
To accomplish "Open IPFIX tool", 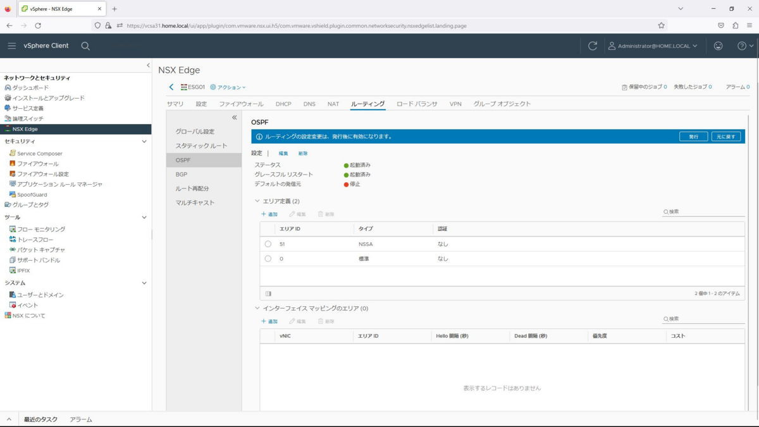I will coord(23,271).
